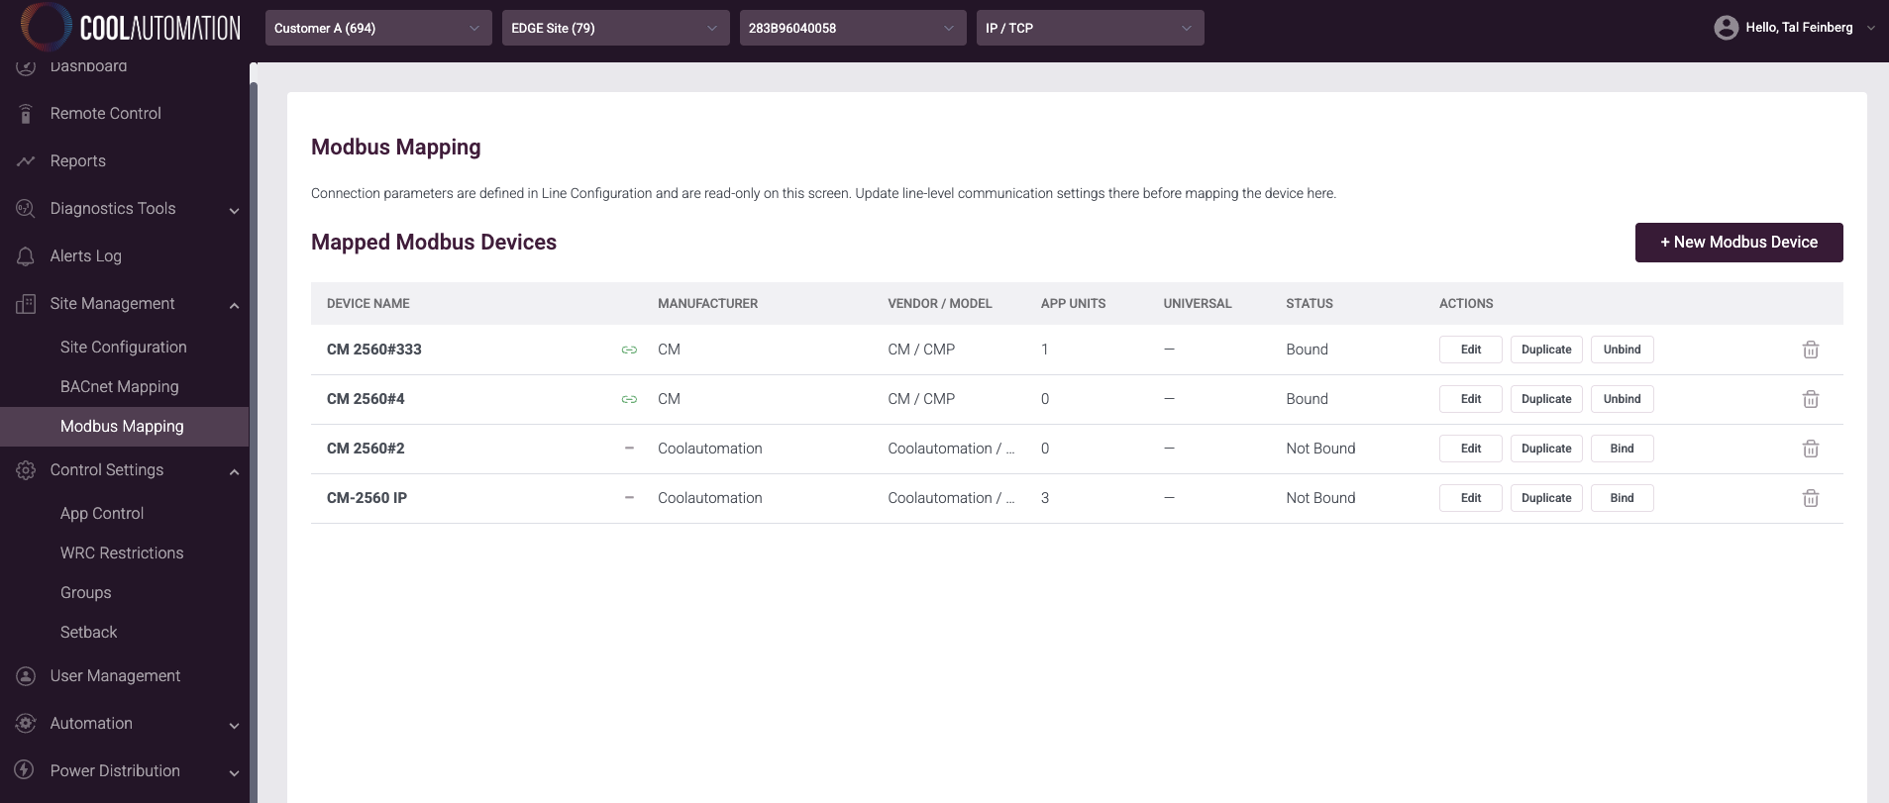The width and height of the screenshot is (1889, 803).
Task: Delete CM 2560#2 with trash icon
Action: point(1811,449)
